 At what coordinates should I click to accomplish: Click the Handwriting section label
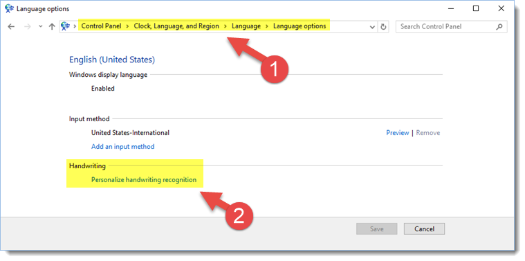pos(87,166)
